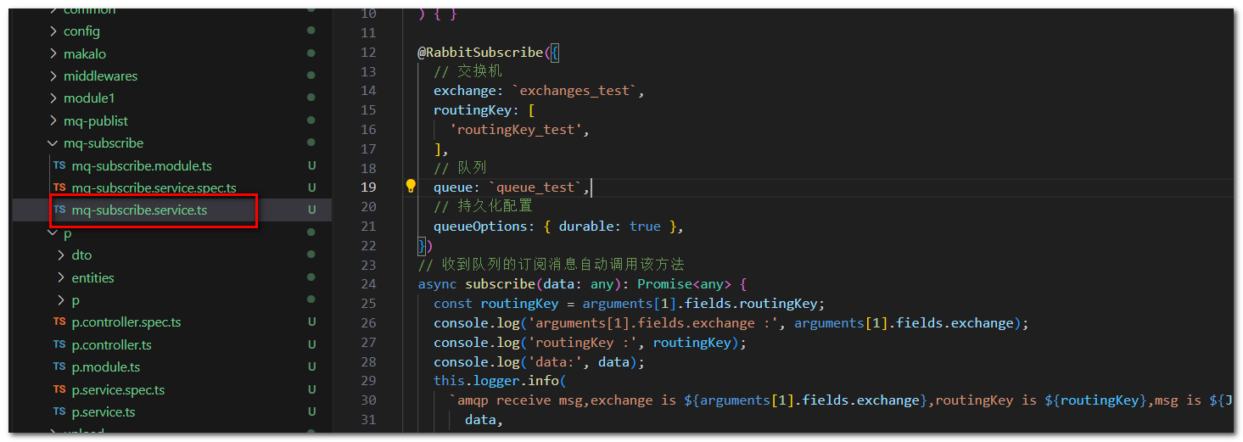This screenshot has width=1243, height=442.
Task: Click line number 24 in gutter
Action: 367,284
